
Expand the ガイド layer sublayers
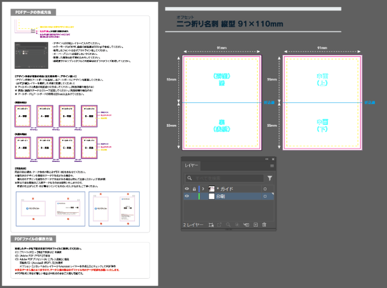click(x=203, y=189)
